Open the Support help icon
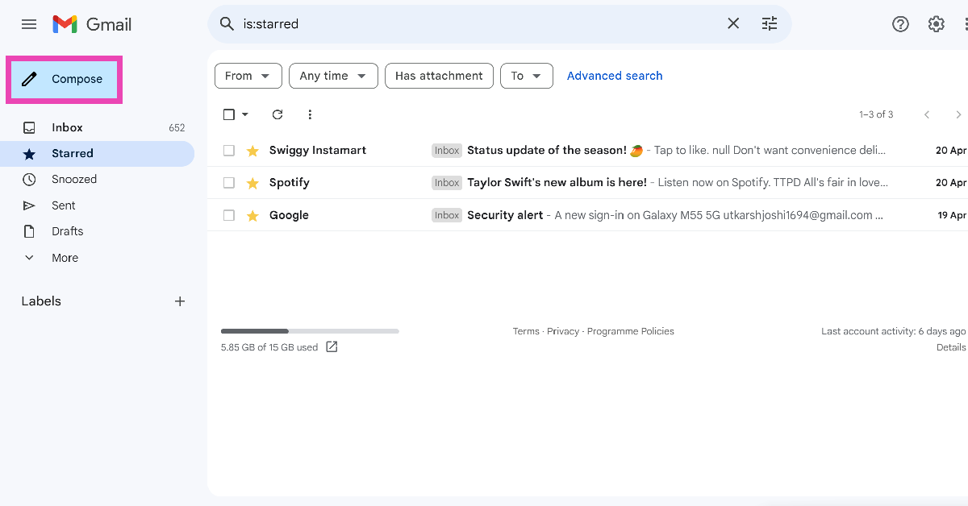The width and height of the screenshot is (968, 506). [900, 24]
